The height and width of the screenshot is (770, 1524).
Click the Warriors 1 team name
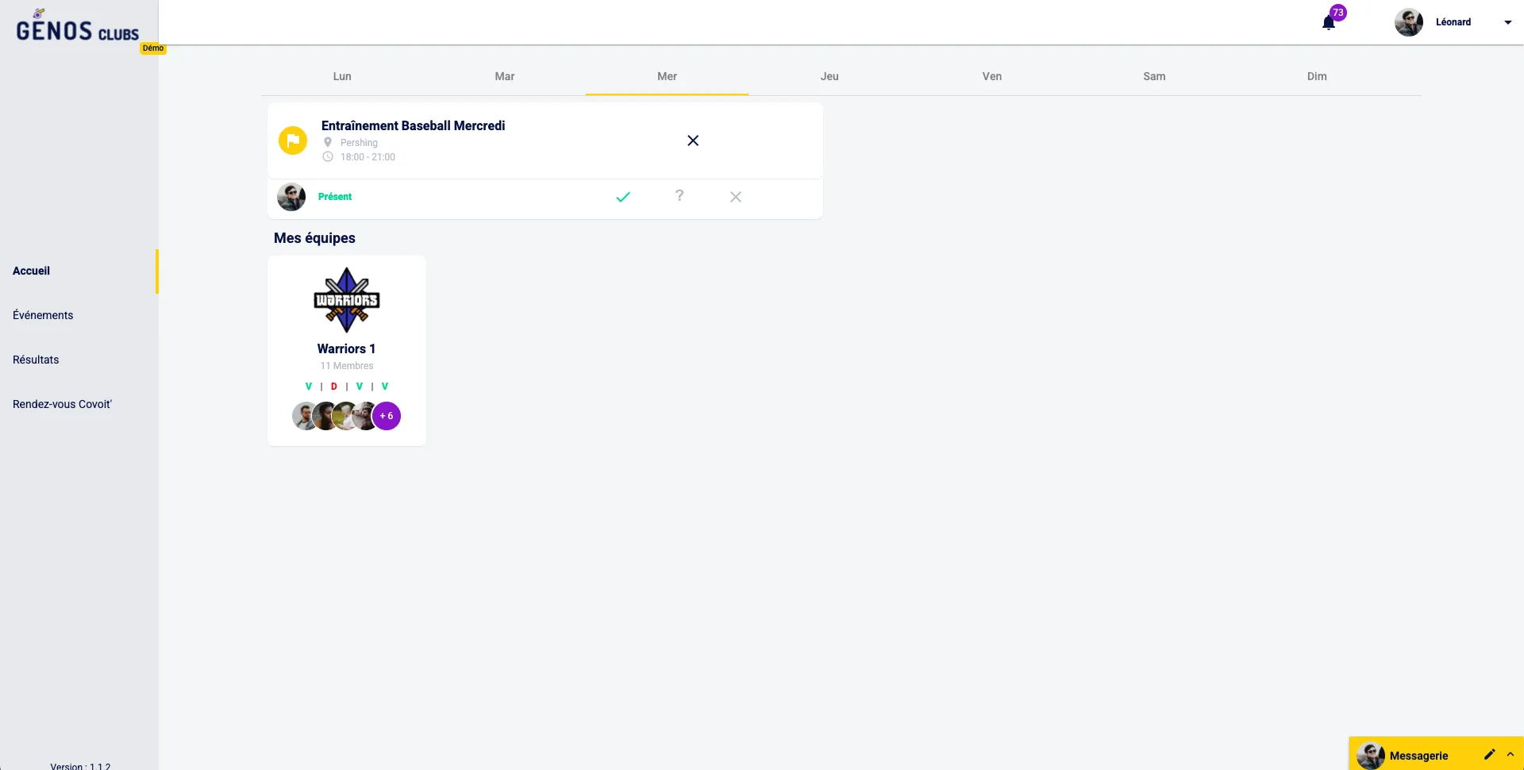coord(346,348)
